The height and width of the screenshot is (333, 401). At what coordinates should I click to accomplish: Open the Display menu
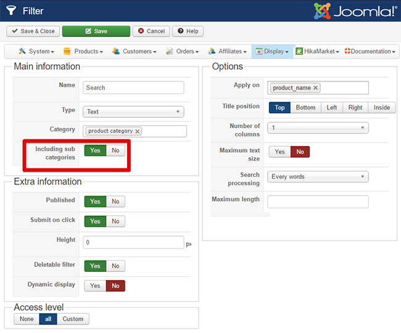click(x=272, y=51)
